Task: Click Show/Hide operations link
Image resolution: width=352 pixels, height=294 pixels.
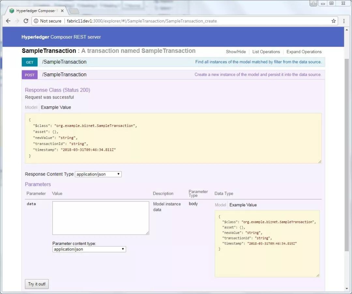Action: (x=236, y=52)
